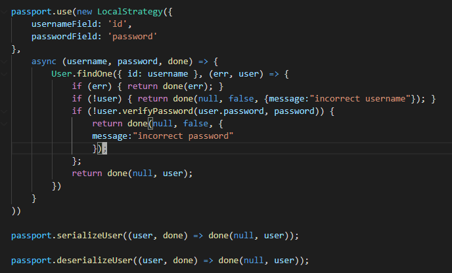Click the 'usernameField' property name

pos(64,24)
